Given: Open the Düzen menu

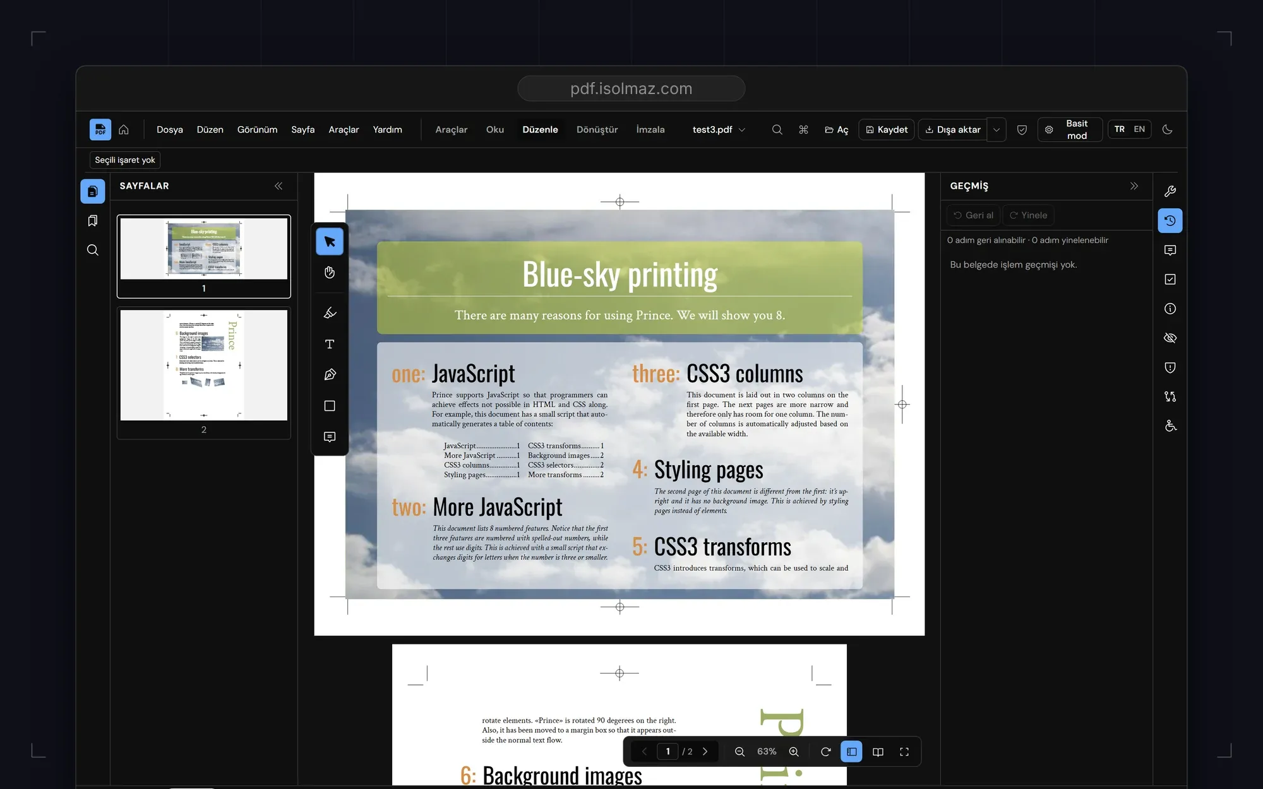Looking at the screenshot, I should point(210,129).
